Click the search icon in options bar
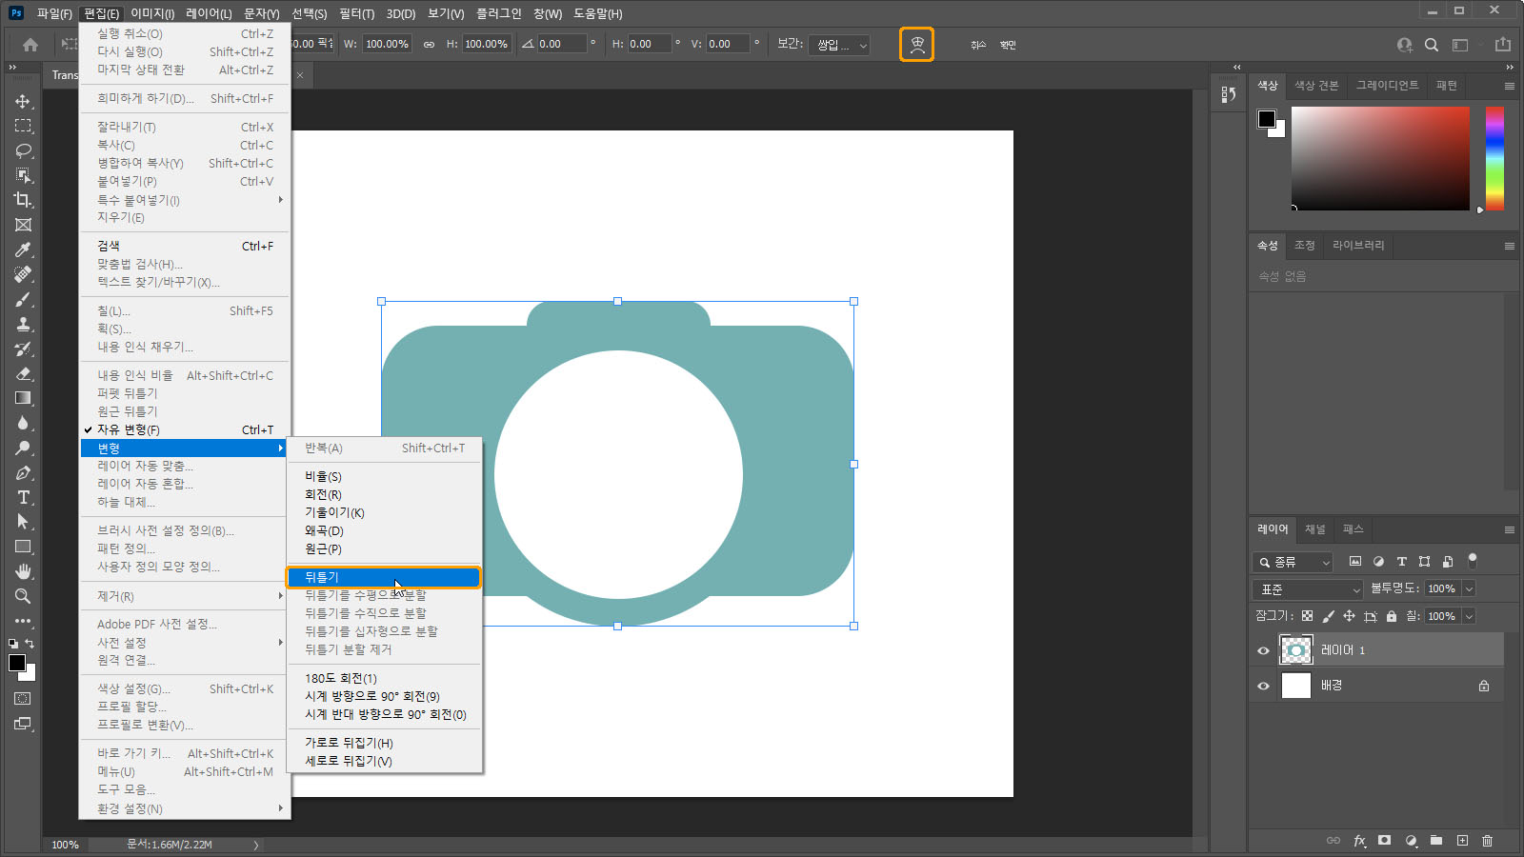 1431,45
